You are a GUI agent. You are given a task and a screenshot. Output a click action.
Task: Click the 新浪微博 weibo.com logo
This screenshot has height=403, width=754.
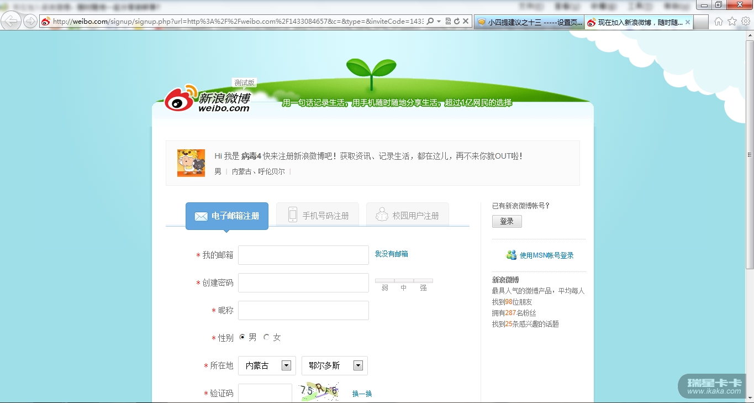[208, 98]
